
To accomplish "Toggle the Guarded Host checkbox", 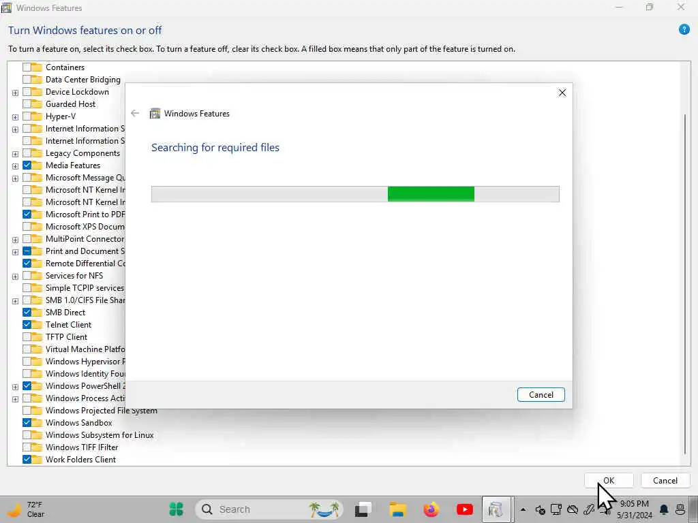I will click(x=27, y=104).
